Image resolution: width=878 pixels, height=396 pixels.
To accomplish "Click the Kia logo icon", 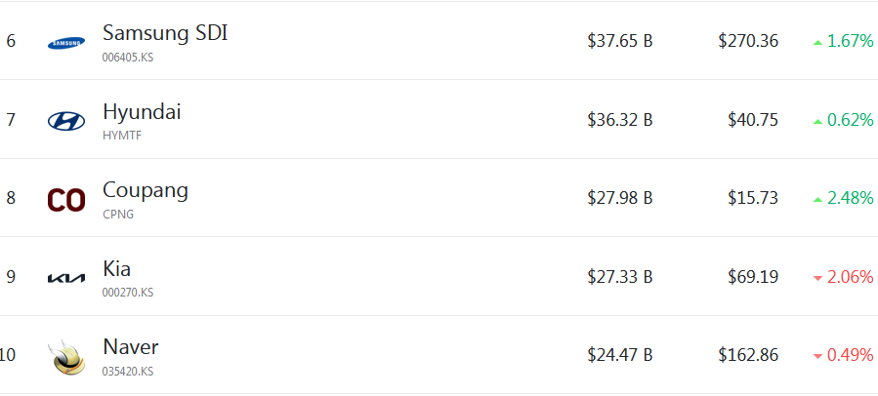I will 66,278.
